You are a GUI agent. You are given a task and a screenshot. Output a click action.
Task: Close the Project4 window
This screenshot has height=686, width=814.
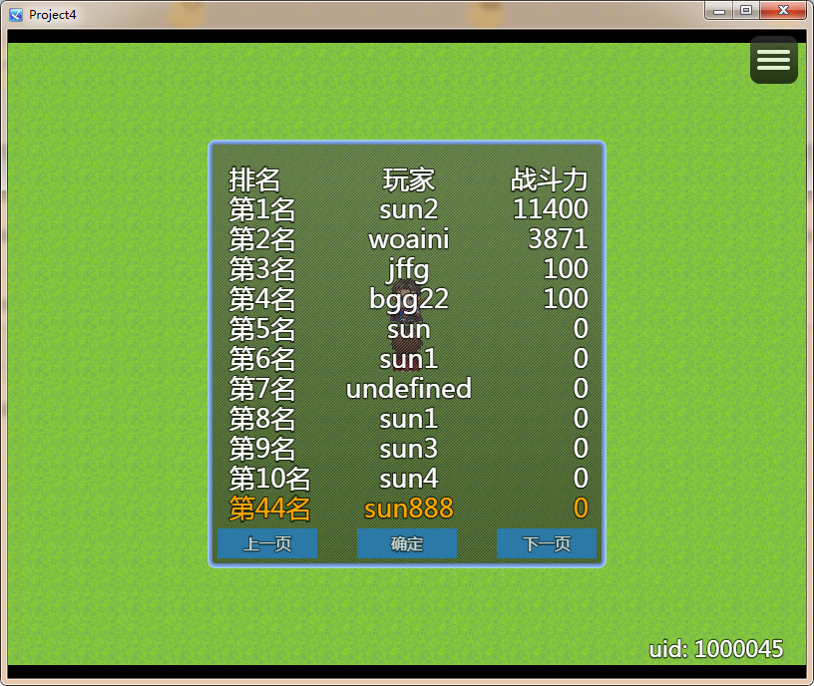(783, 10)
